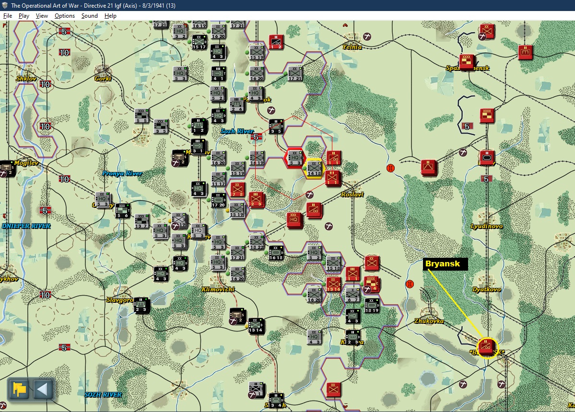Select the Soviet army counter at Spas-Demensk
This screenshot has width=575, height=412.
pos(467,62)
